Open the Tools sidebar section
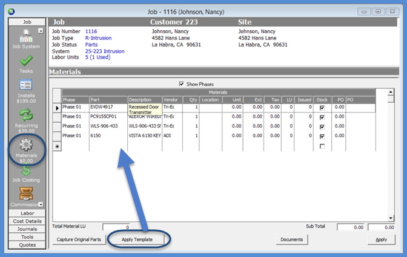 pyautogui.click(x=27, y=237)
